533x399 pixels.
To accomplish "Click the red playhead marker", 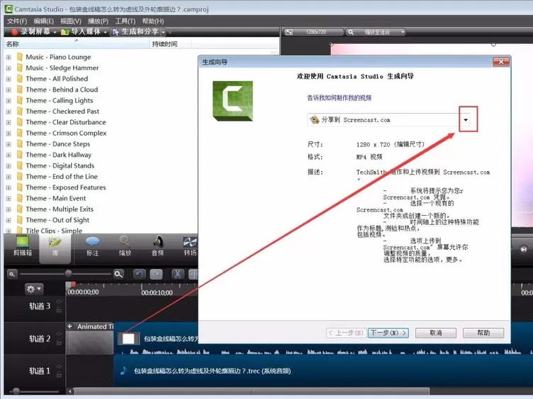I will [x=73, y=285].
